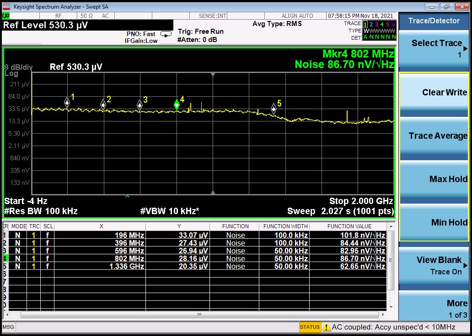Click marker 5 diamond at 1.336 GHz
Image resolution: width=472 pixels, height=336 pixels.
274,108
